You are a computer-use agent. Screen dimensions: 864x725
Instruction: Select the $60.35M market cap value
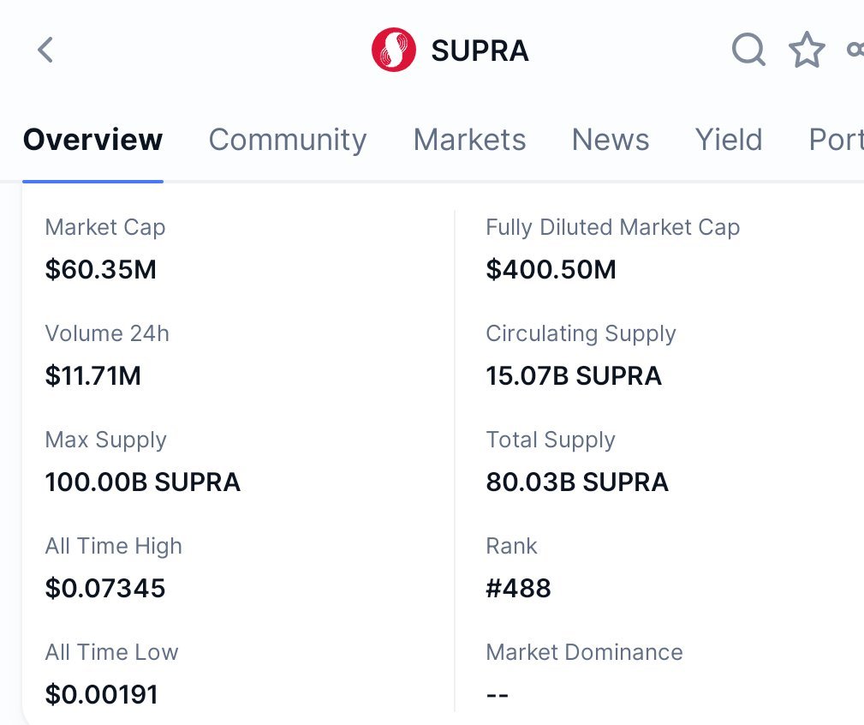tap(101, 270)
